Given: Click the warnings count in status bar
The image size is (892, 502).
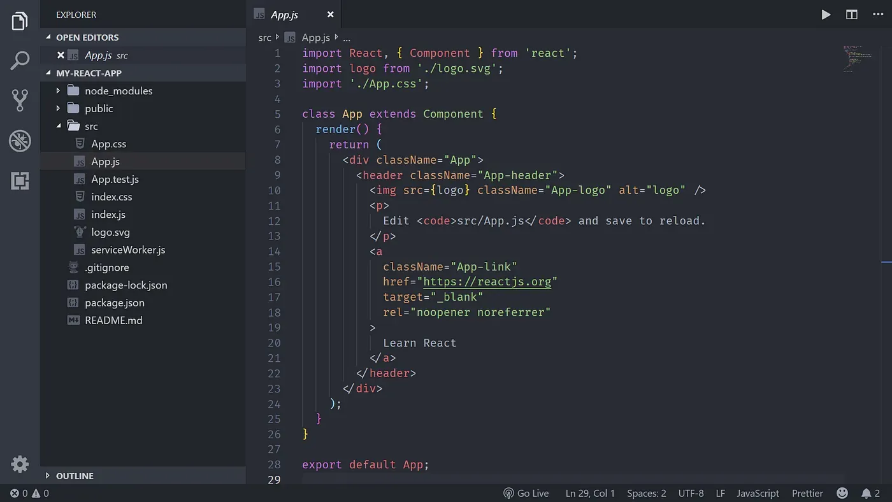Looking at the screenshot, I should pyautogui.click(x=40, y=493).
